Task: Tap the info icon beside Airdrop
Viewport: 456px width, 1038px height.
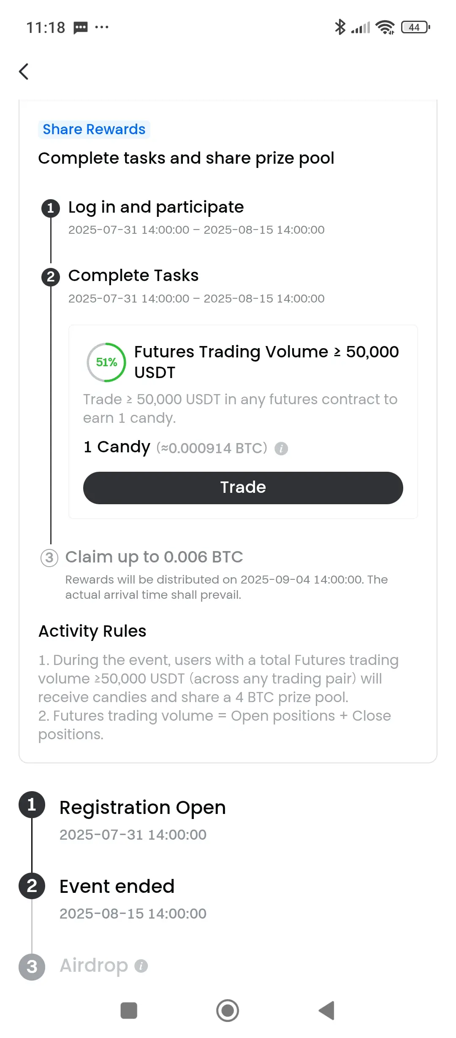Action: [141, 966]
